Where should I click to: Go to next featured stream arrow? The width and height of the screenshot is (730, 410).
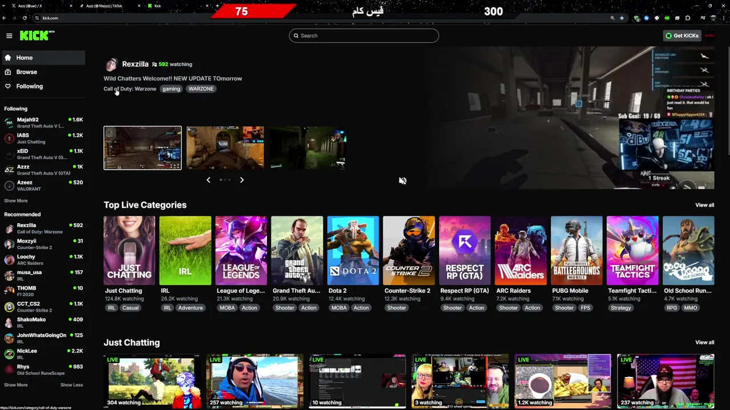pyautogui.click(x=242, y=180)
